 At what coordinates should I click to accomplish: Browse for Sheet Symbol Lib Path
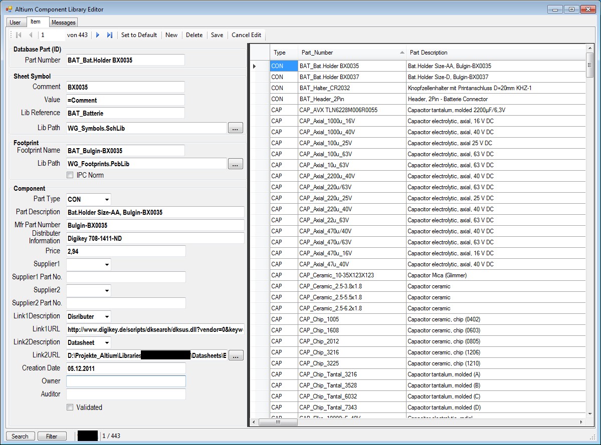[236, 128]
